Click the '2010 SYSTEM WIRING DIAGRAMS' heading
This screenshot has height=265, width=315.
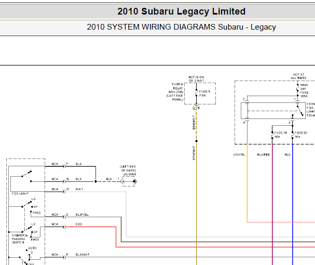point(181,27)
